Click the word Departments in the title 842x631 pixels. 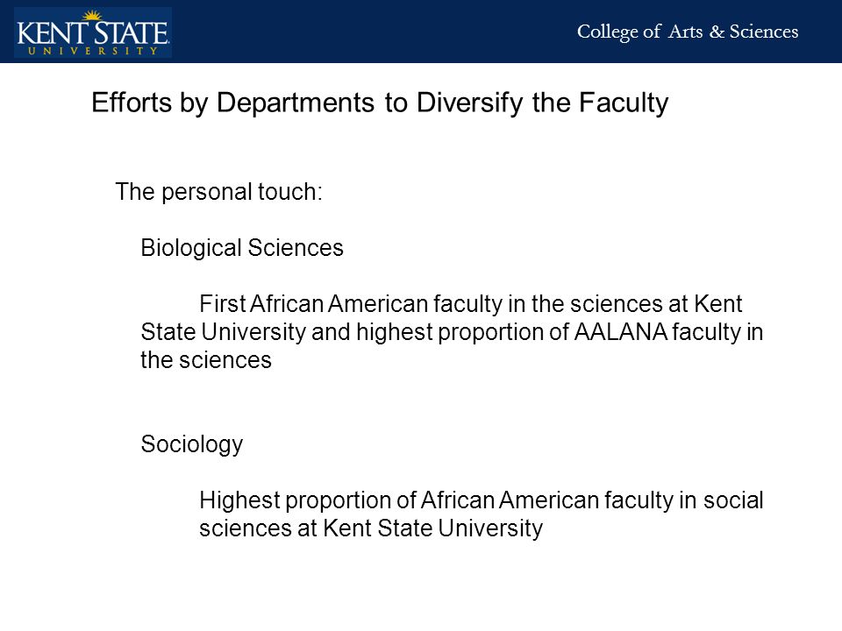296,102
